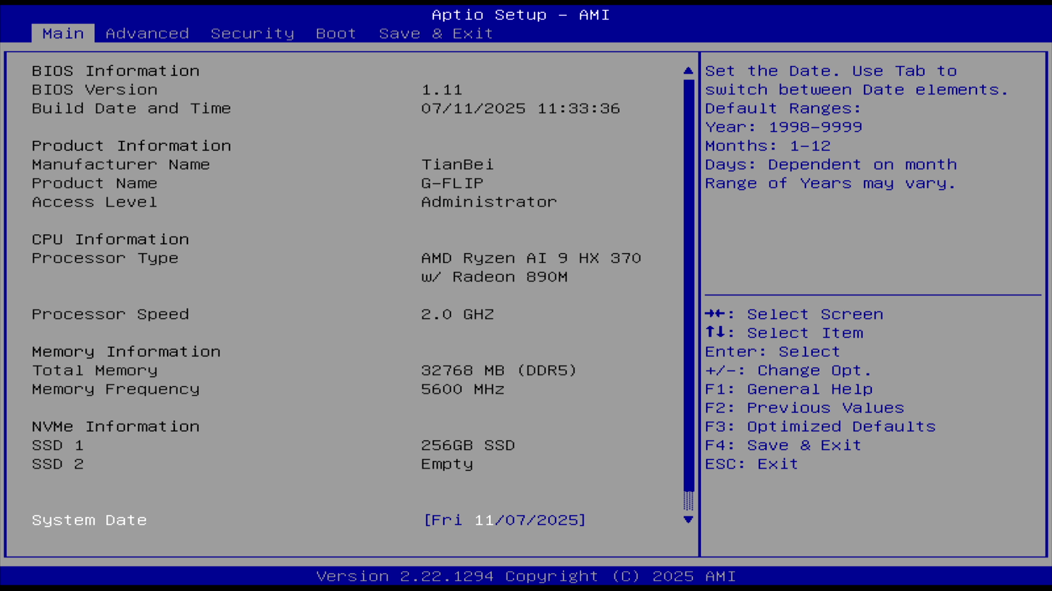Go to the Boot tab
Viewport: 1052px width, 591px height.
pos(335,33)
